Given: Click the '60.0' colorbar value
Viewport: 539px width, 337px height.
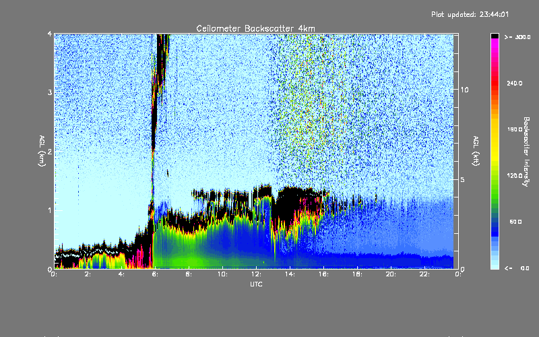Looking at the screenshot, I should pyautogui.click(x=515, y=222).
